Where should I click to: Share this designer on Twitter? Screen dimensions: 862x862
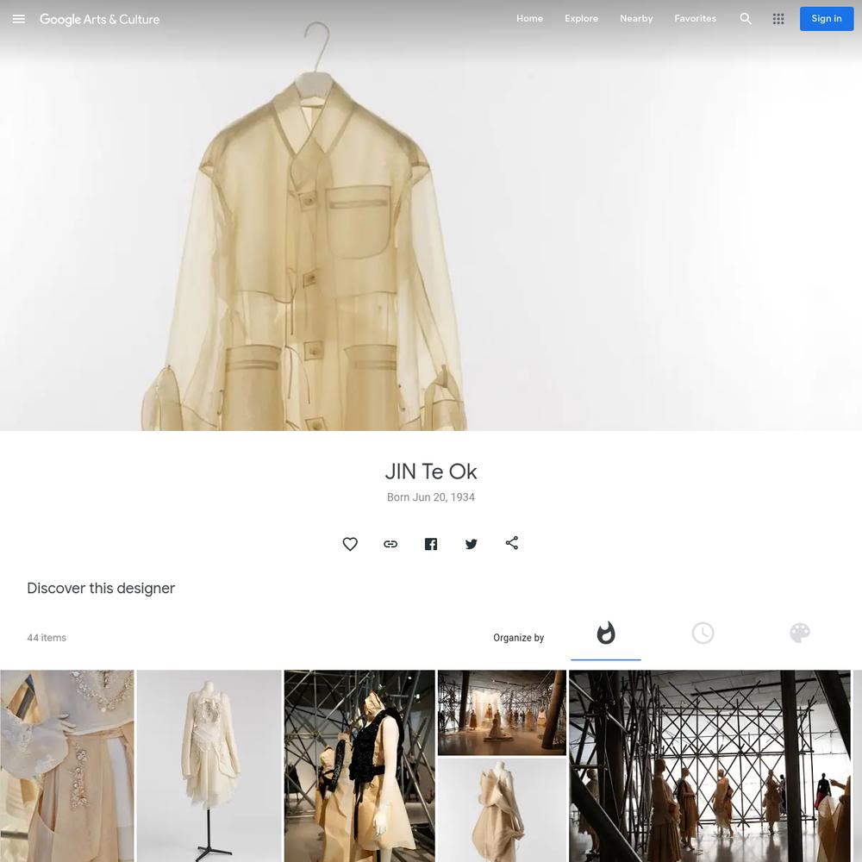click(472, 544)
